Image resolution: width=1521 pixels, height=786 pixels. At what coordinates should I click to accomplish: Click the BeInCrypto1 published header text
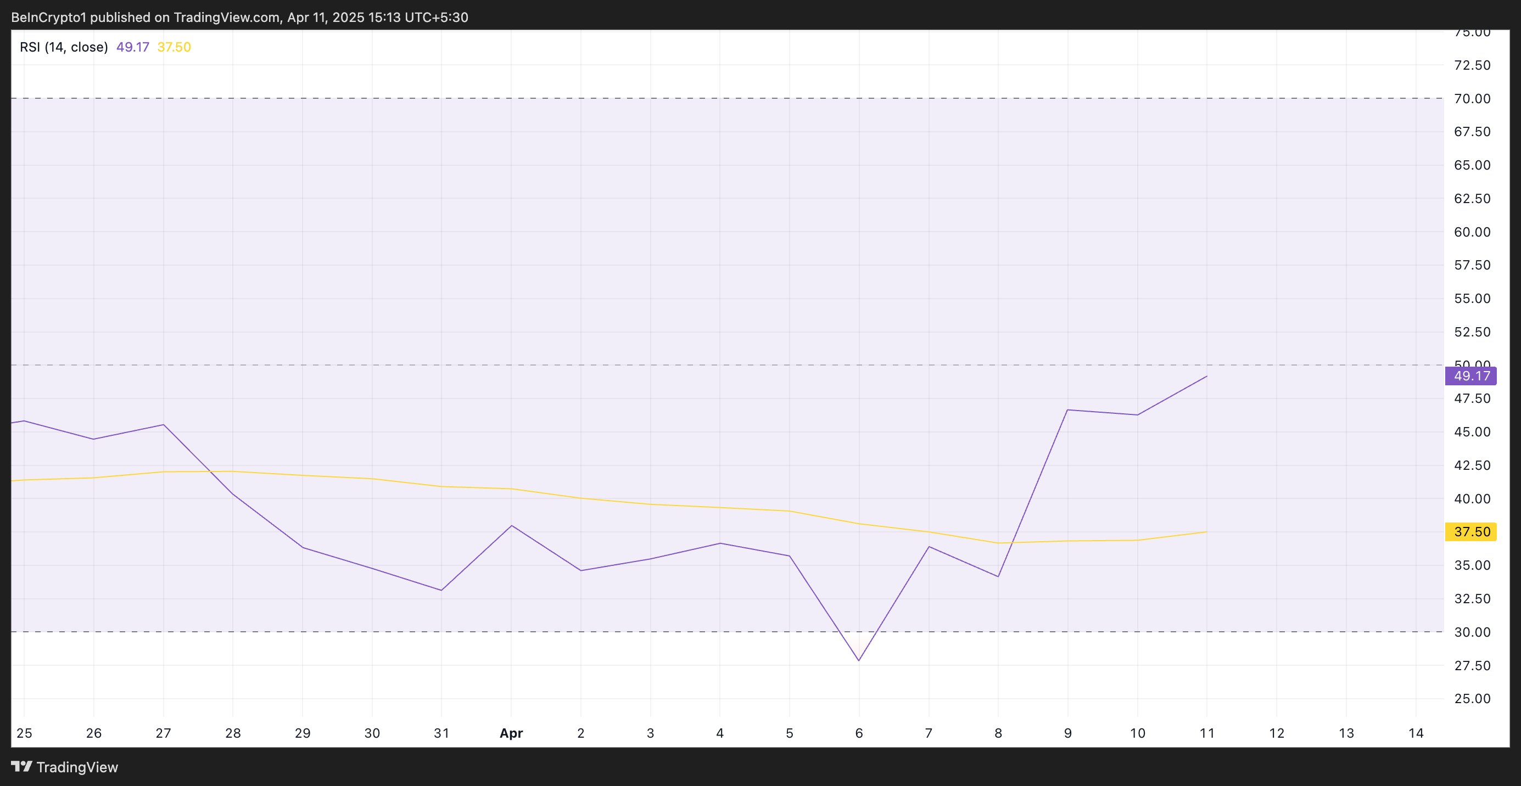click(239, 17)
